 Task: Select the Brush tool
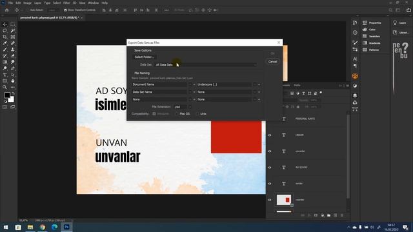5,50
